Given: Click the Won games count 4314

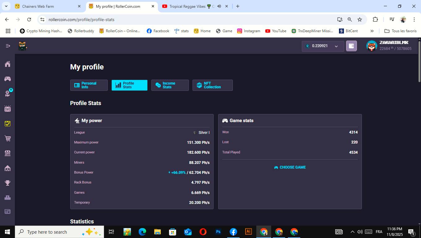Looking at the screenshot, I should [353, 132].
